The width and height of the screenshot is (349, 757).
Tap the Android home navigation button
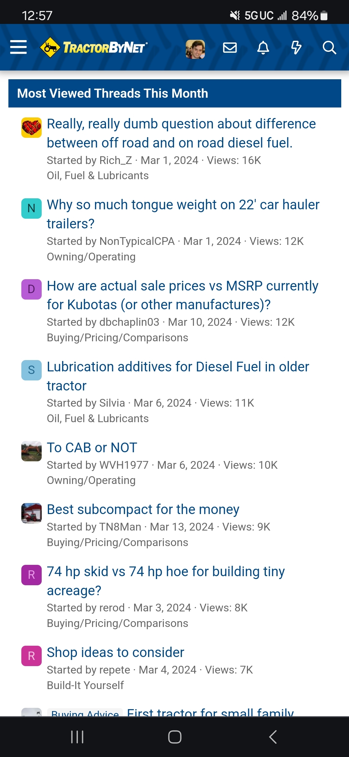174,737
